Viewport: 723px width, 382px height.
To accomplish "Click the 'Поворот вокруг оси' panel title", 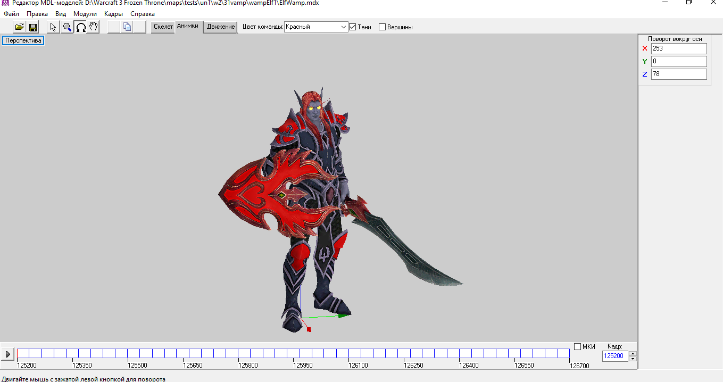I will coord(675,39).
